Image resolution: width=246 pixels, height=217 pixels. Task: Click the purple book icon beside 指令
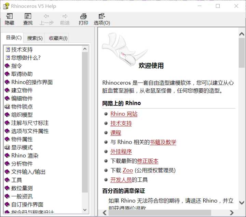(7, 66)
